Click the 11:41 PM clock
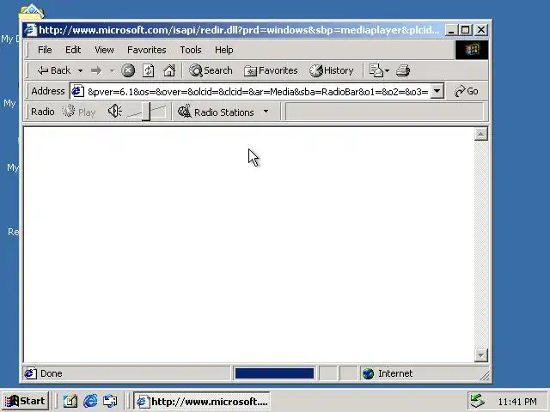This screenshot has width=550, height=412. point(517,402)
